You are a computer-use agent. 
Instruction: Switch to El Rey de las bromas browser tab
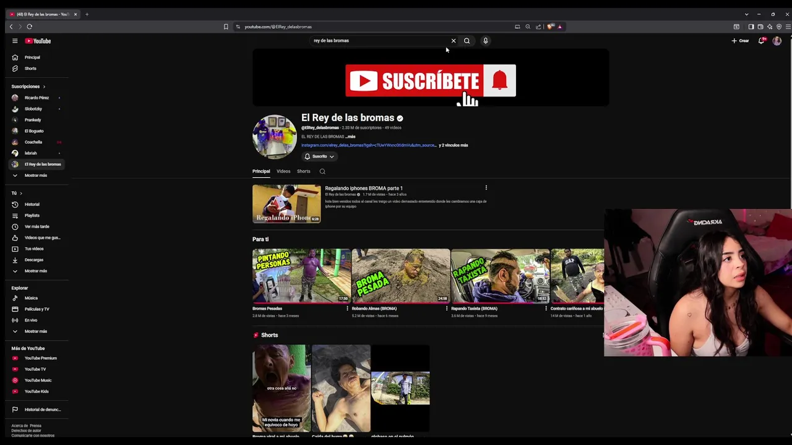click(42, 14)
